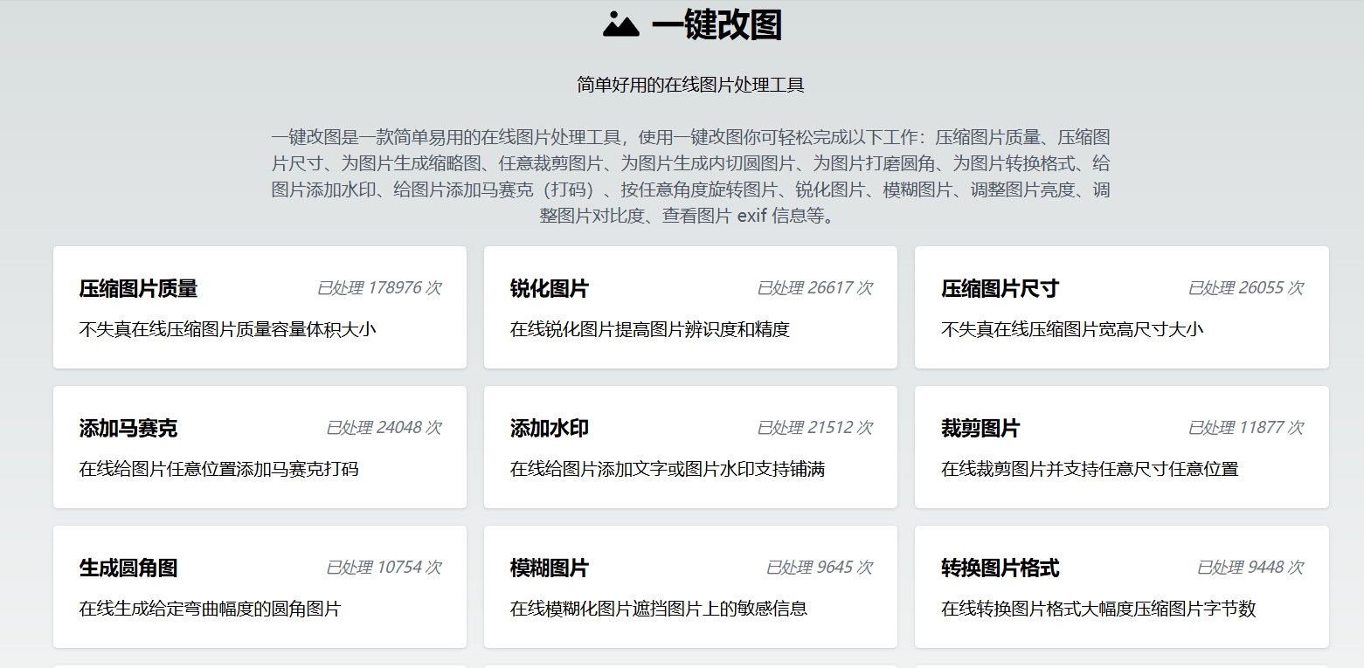Click the text 已处理 10754 次
Screen dimensions: 1364x668
tap(384, 568)
